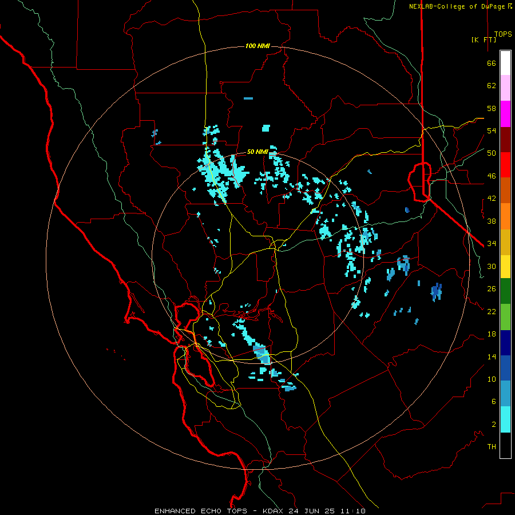Click the light blue 6 kft swatch
Viewport: 515px width, 515px height.
point(505,394)
